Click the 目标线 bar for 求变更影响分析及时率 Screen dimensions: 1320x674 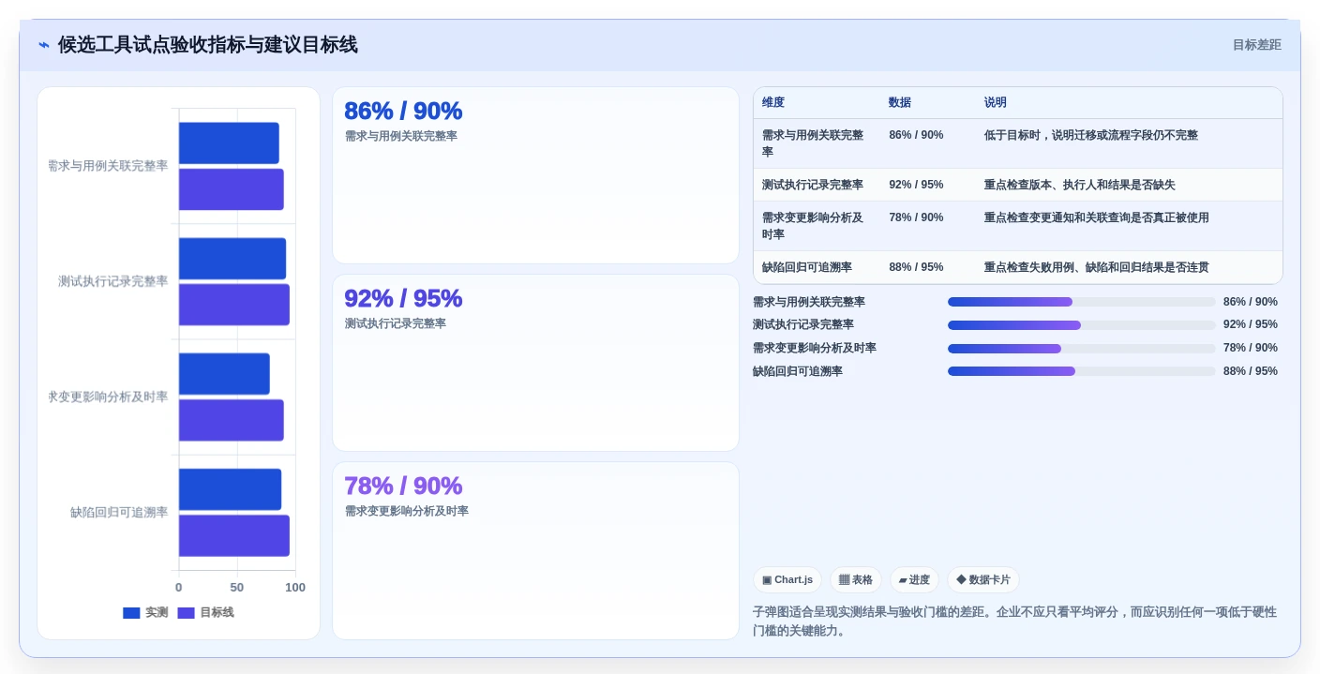pyautogui.click(x=232, y=420)
